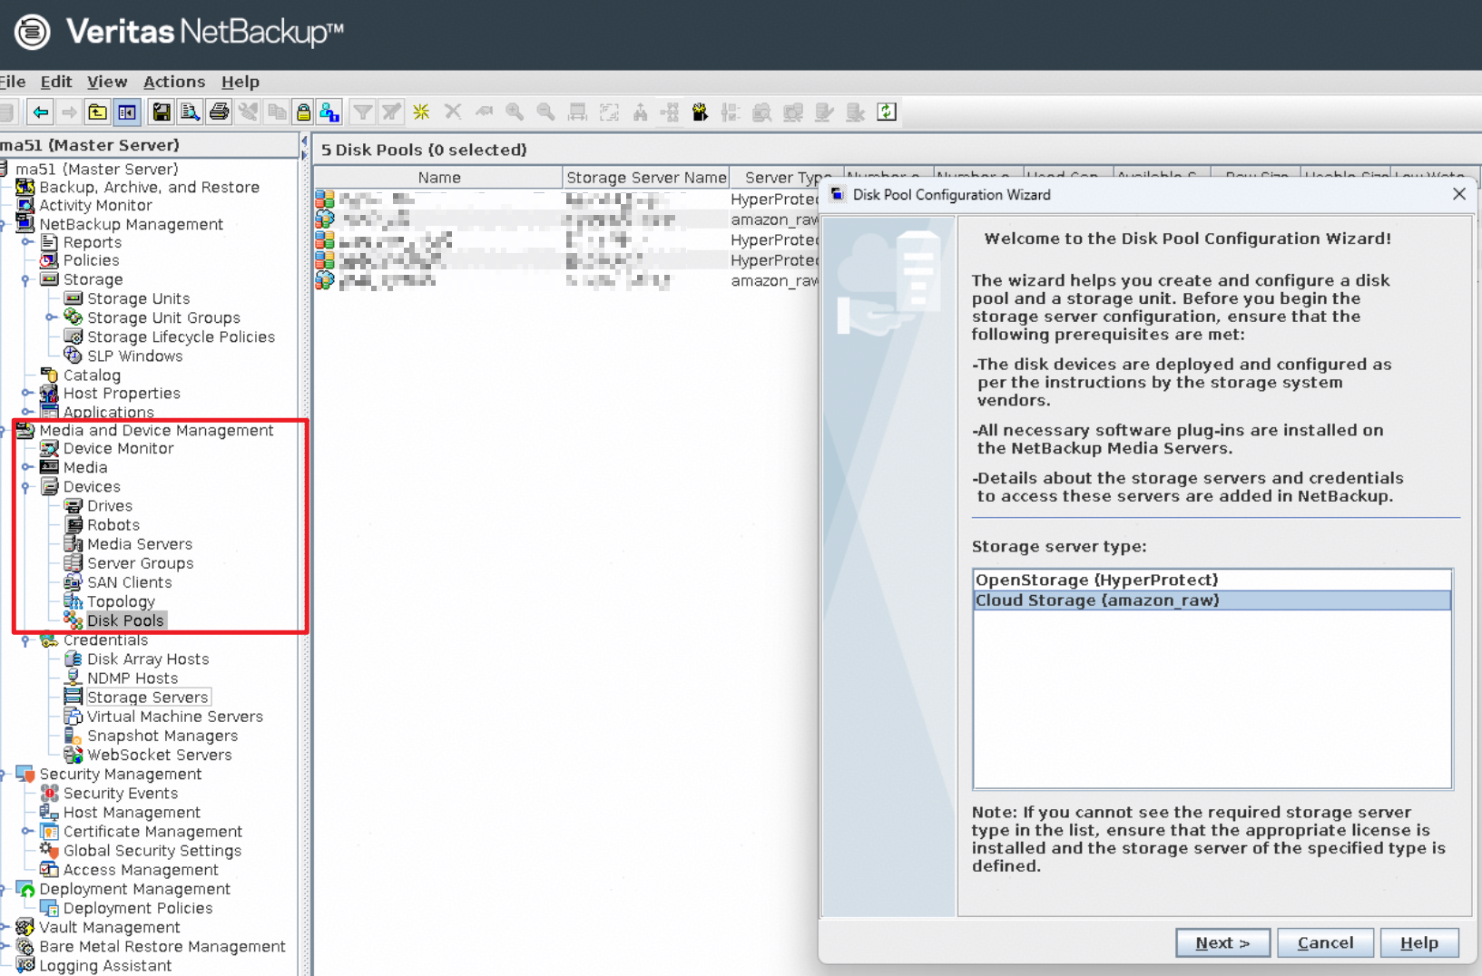Click the Storage Server Name column header

[645, 178]
